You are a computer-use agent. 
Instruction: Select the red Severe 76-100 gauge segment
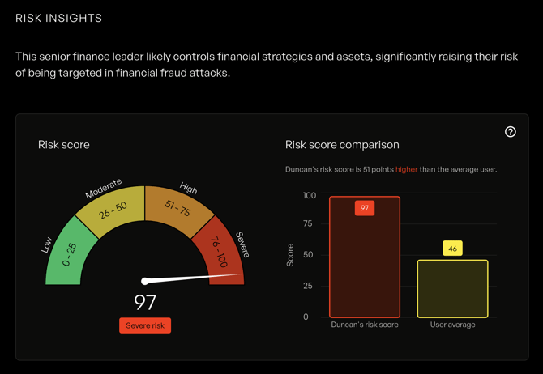[221, 253]
